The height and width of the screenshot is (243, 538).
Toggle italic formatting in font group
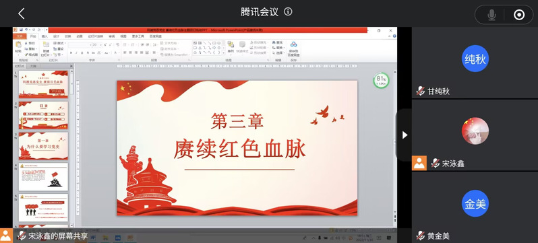pos(76,53)
